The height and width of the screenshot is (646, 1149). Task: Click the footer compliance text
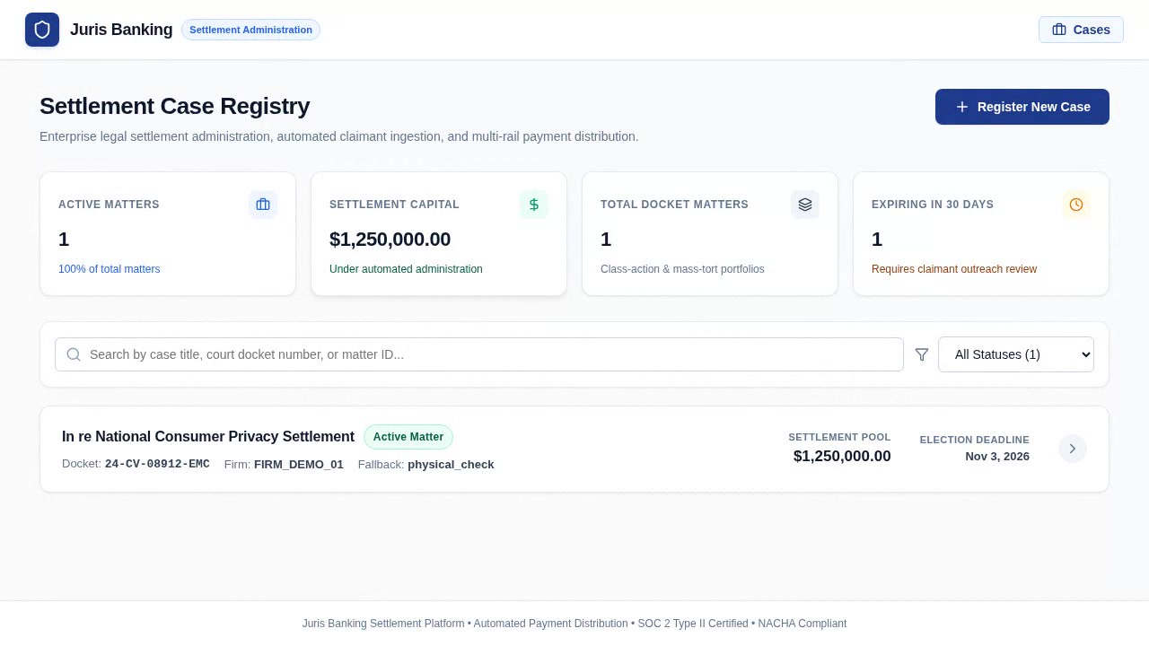(574, 624)
